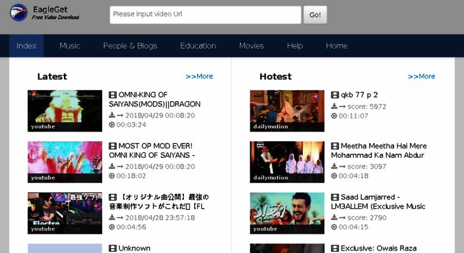Click film icon beside MOST OP MOD EVER
The width and height of the screenshot is (464, 253).
113,146
